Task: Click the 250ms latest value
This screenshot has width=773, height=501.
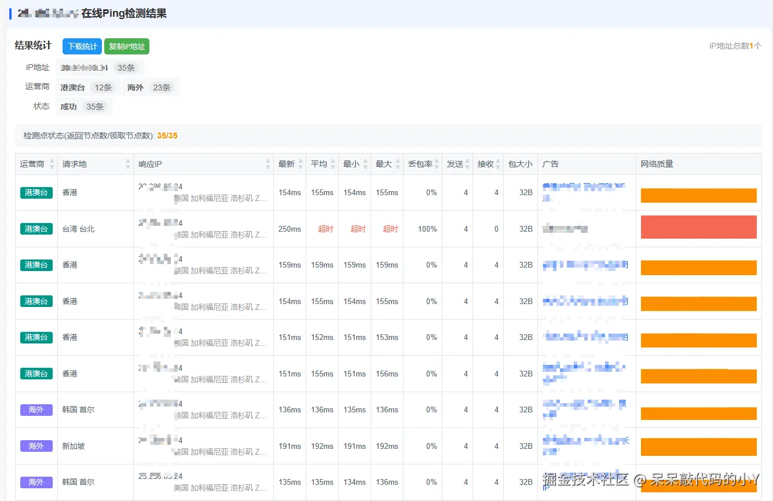Action: [x=290, y=229]
